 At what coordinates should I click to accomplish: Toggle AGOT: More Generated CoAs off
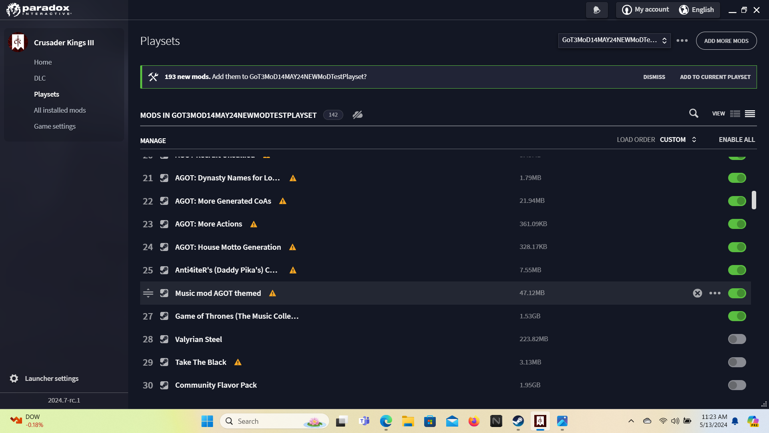click(x=737, y=201)
